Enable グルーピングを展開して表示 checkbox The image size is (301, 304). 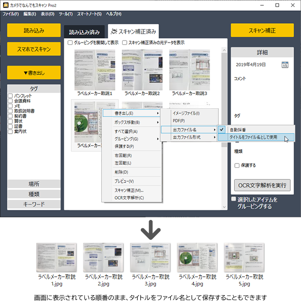pos(70,43)
